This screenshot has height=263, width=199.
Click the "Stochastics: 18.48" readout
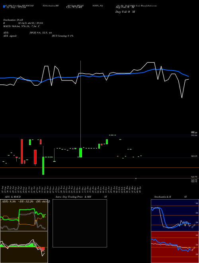point(13,20)
